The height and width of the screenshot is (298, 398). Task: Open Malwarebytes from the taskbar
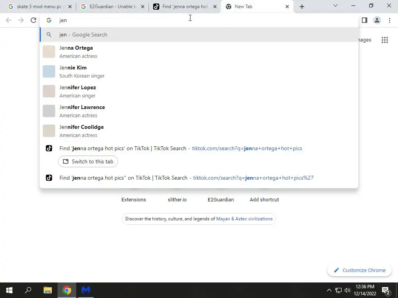coord(86,290)
